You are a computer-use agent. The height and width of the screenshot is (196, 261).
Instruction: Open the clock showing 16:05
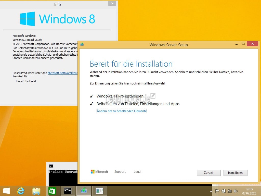[249, 189]
